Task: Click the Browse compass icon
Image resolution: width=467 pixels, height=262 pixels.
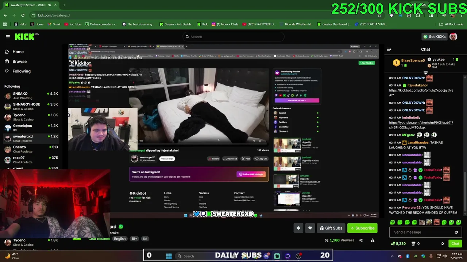Action: pyautogui.click(x=7, y=61)
